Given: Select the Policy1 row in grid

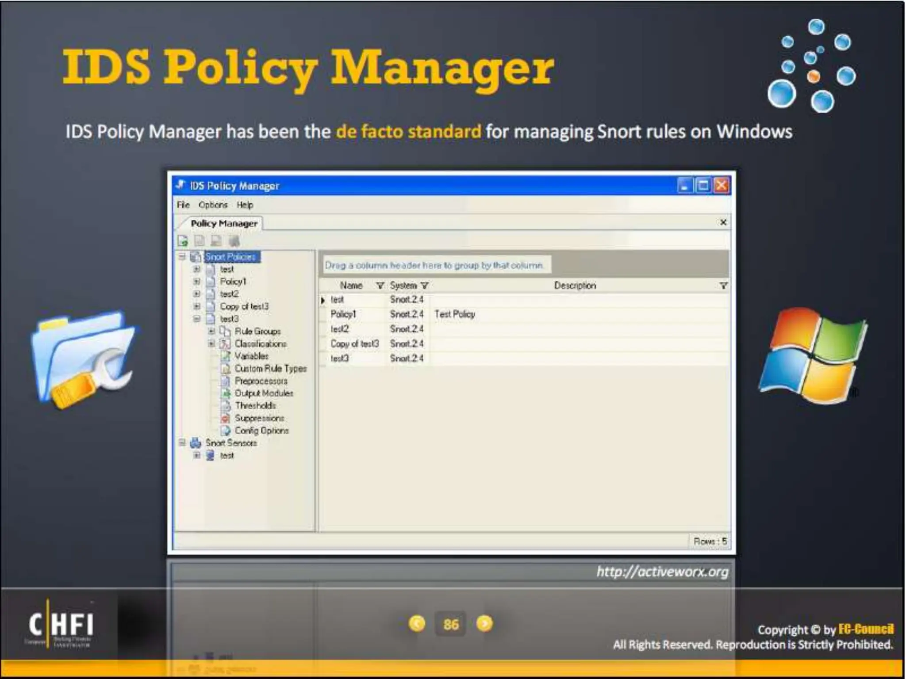Looking at the screenshot, I should pos(343,314).
